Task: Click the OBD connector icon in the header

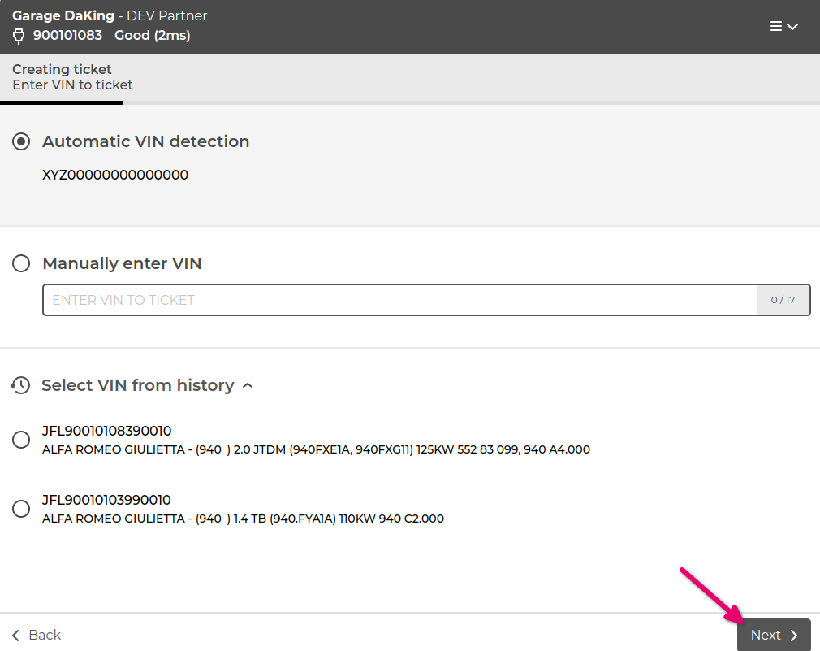Action: (x=18, y=36)
